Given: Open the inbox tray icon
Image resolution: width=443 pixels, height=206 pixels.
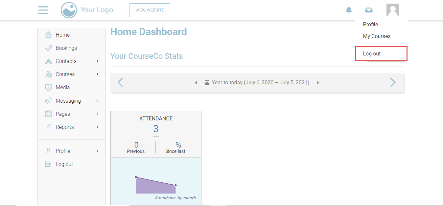Looking at the screenshot, I should tap(369, 10).
